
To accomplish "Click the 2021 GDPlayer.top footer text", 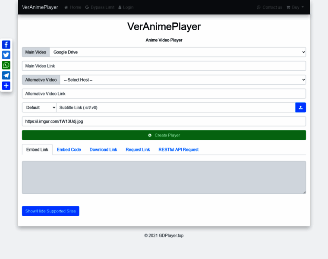I will pyautogui.click(x=164, y=236).
